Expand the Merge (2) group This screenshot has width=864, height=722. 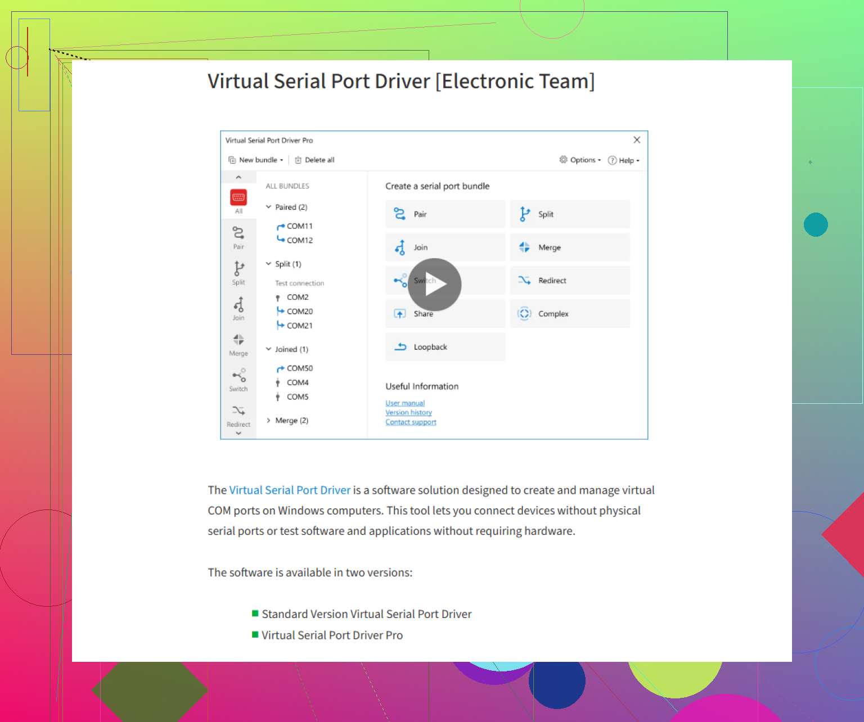coord(269,421)
